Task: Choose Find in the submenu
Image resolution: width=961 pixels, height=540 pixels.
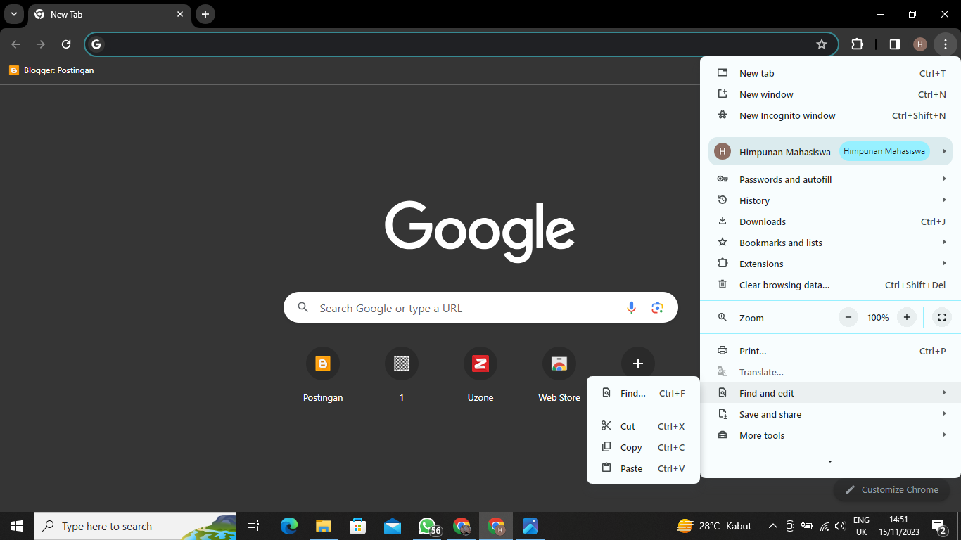Action: click(643, 393)
